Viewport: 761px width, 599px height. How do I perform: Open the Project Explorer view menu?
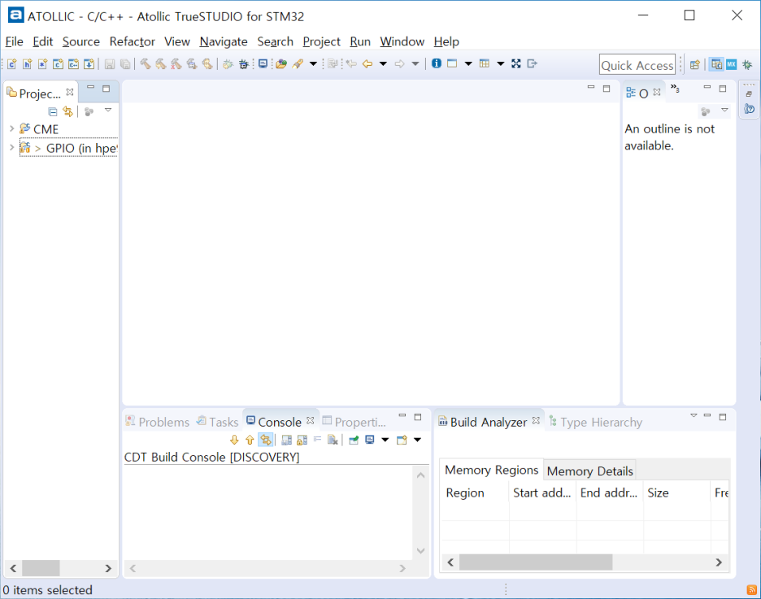pyautogui.click(x=108, y=111)
